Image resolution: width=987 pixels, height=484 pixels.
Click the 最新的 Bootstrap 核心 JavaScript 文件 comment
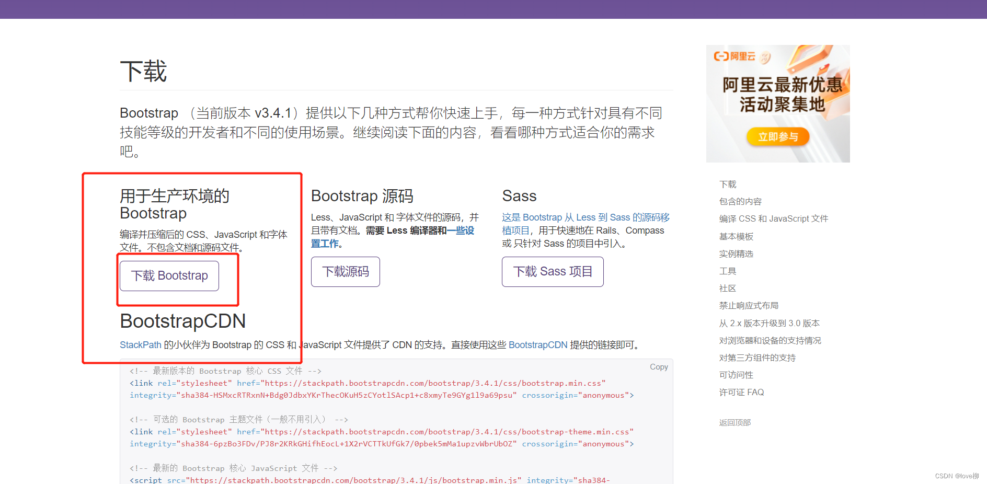pyautogui.click(x=233, y=468)
